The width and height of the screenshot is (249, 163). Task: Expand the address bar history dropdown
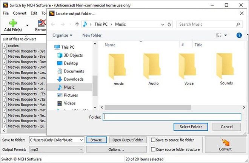pos(163,25)
